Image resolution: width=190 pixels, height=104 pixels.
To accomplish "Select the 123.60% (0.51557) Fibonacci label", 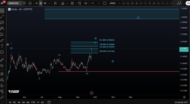I will coord(107,47).
